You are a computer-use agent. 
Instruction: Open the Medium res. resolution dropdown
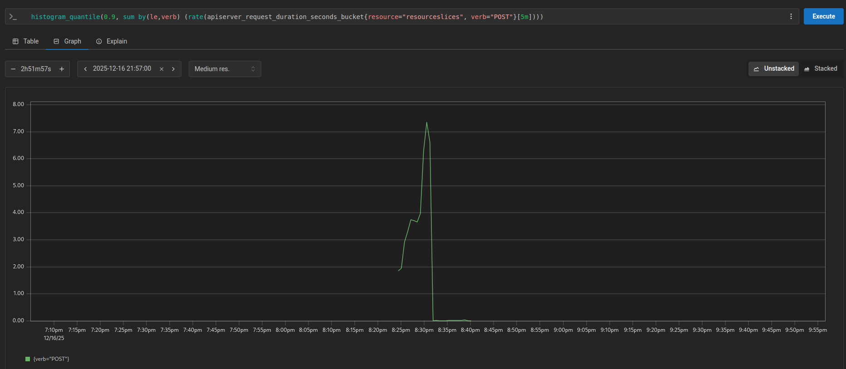pyautogui.click(x=225, y=69)
